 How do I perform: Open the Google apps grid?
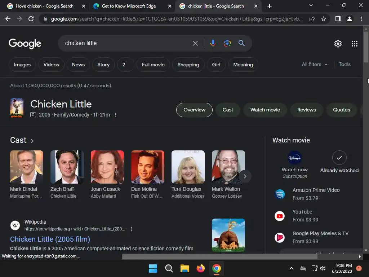click(355, 44)
